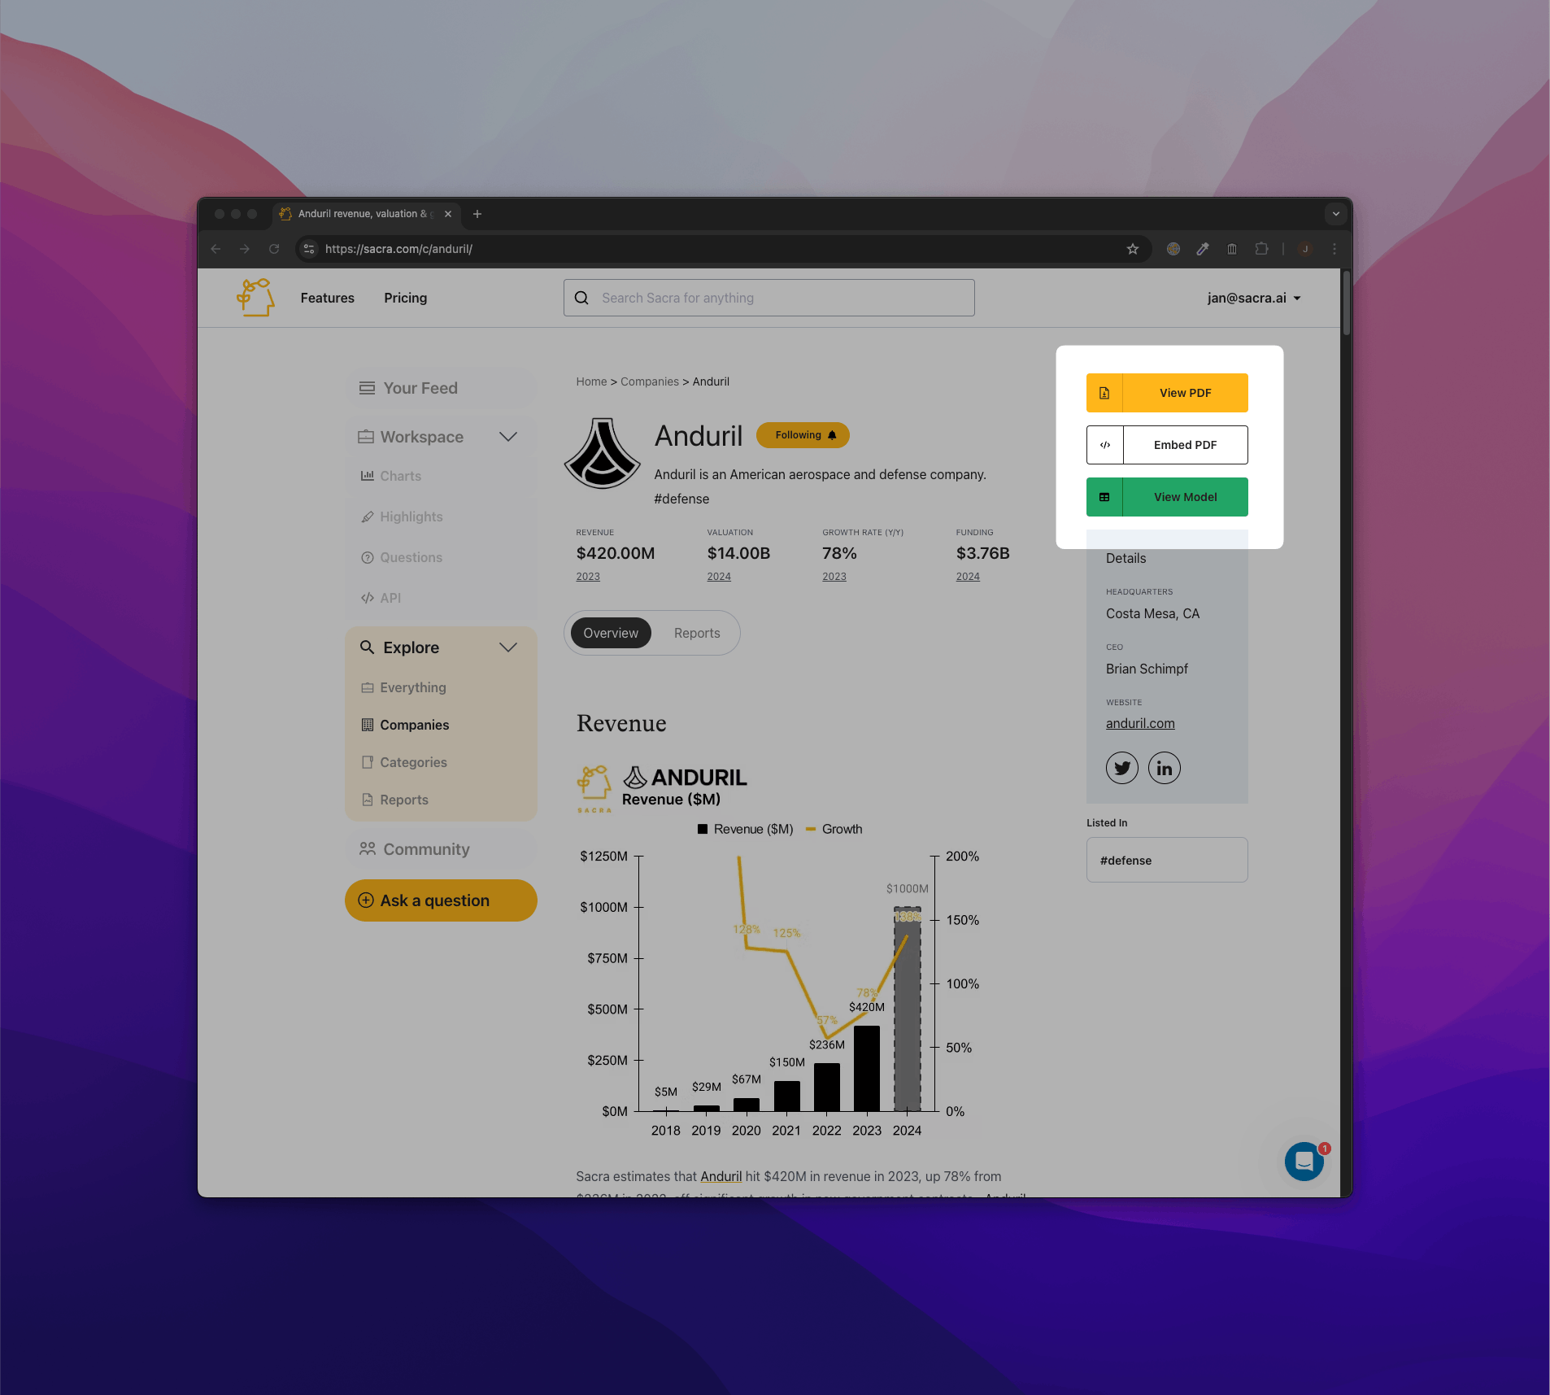This screenshot has width=1550, height=1395.
Task: Collapse the Explore section chevron
Action: (508, 647)
